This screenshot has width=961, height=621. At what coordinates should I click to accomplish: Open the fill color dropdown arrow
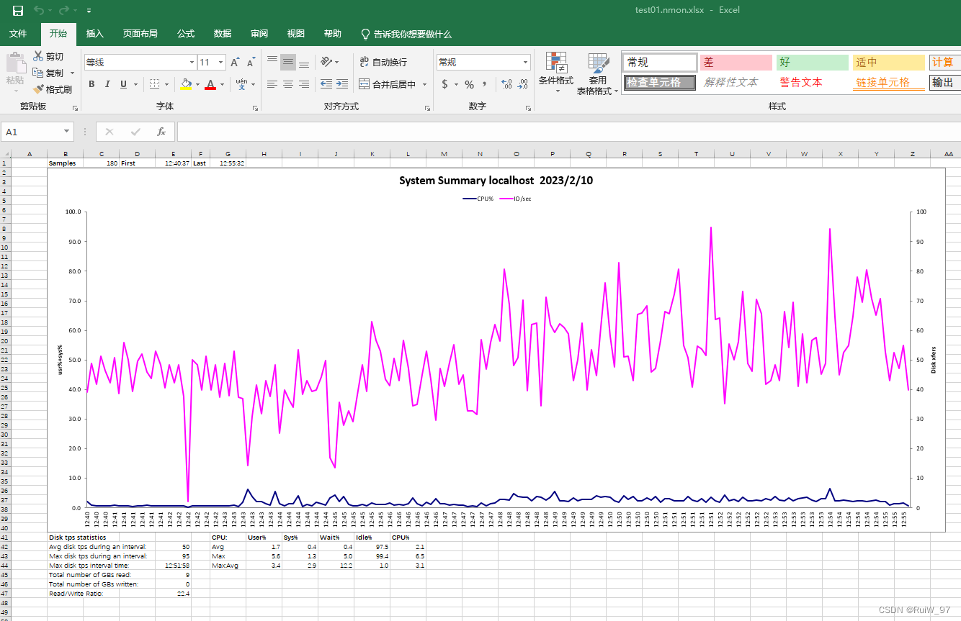point(197,84)
